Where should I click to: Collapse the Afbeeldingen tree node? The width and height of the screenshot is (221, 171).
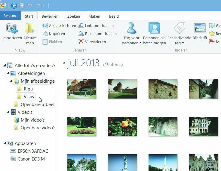(x=8, y=73)
